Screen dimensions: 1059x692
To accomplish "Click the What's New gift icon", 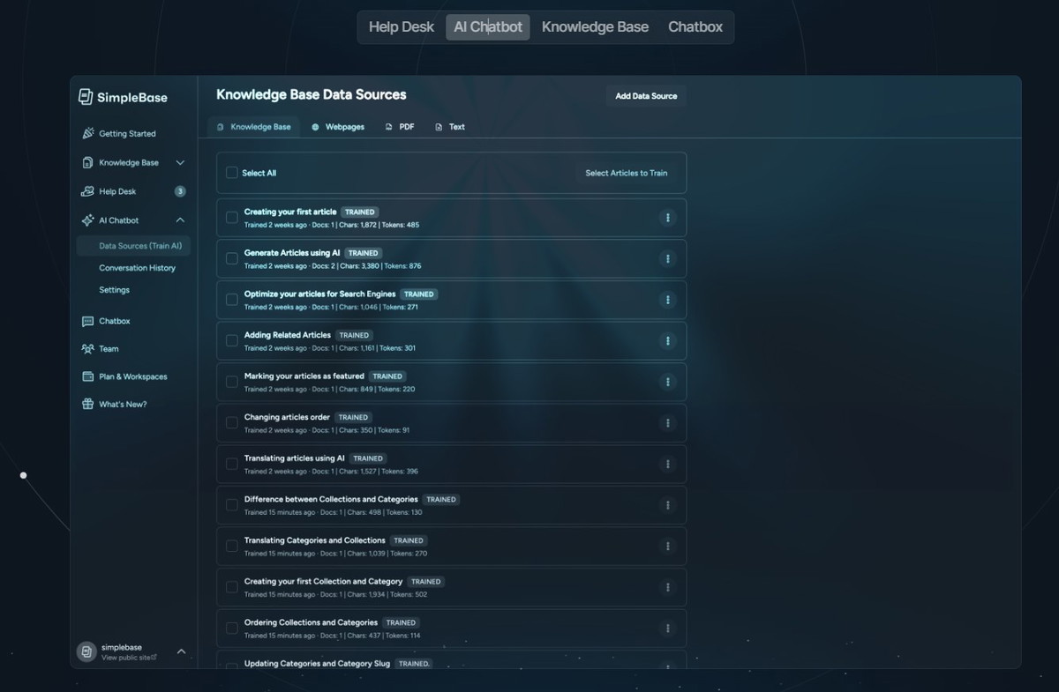I will pyautogui.click(x=87, y=405).
